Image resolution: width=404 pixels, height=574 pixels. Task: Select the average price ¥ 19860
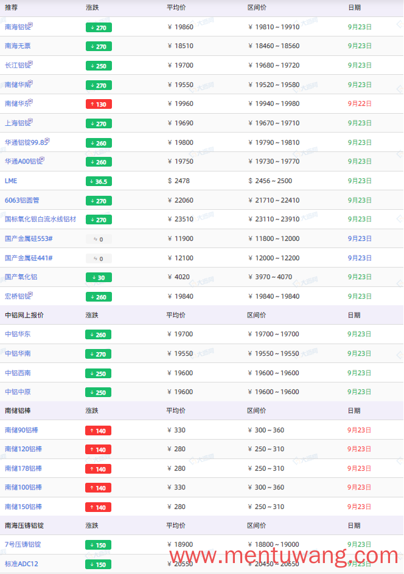click(180, 27)
